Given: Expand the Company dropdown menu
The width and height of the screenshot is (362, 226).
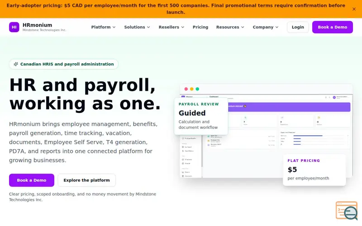Looking at the screenshot, I should [x=266, y=27].
